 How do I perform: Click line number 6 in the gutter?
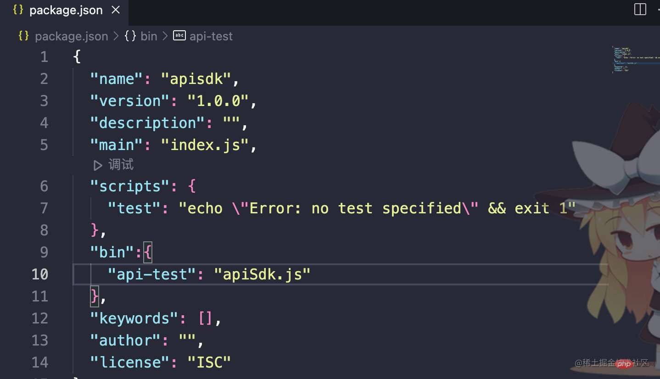(x=44, y=186)
